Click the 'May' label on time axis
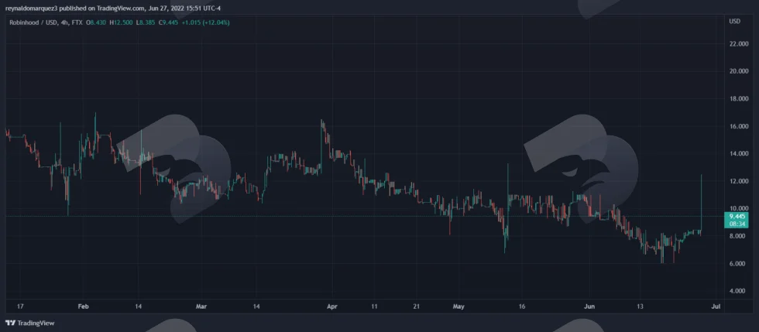 tap(458, 306)
